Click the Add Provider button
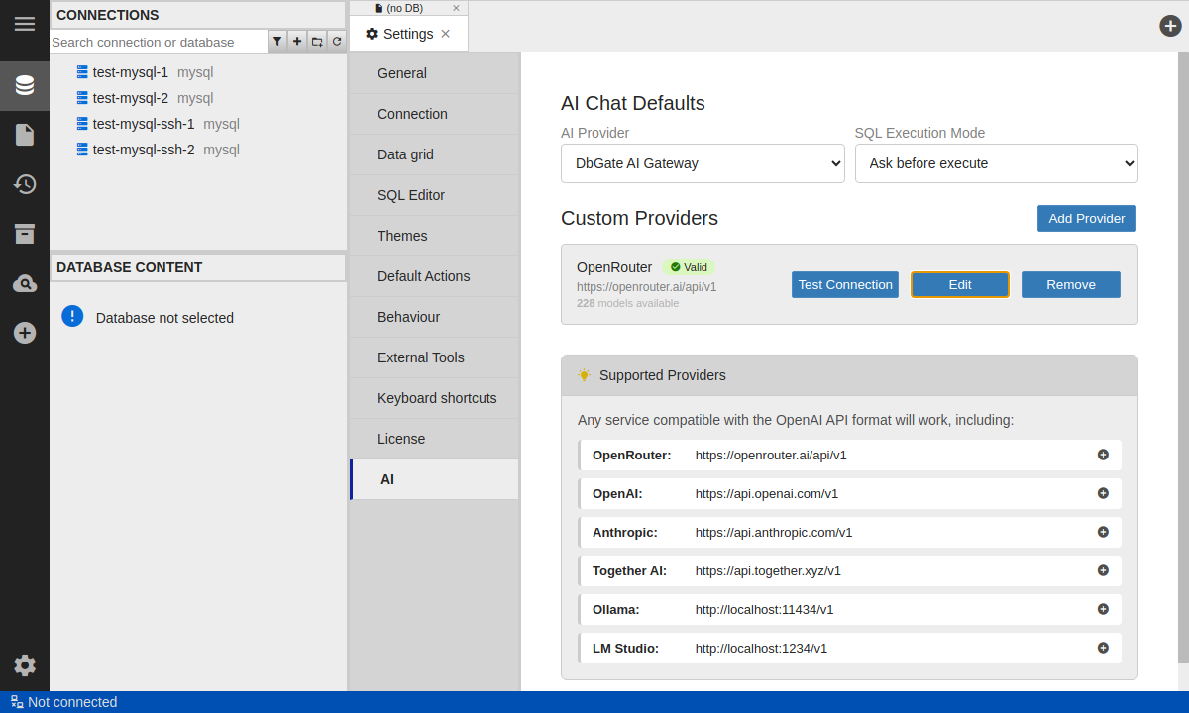The height and width of the screenshot is (713, 1189). coord(1086,218)
